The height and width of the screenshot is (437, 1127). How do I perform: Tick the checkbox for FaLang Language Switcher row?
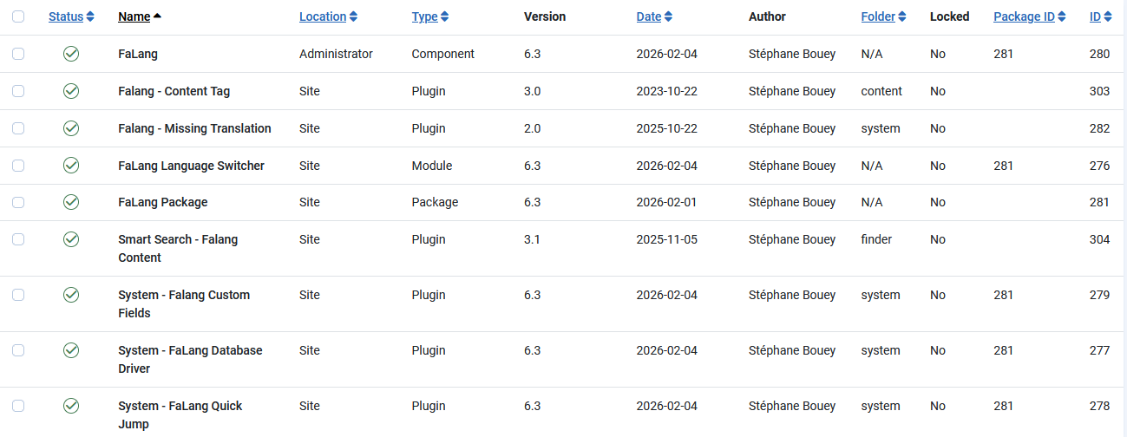tap(18, 166)
